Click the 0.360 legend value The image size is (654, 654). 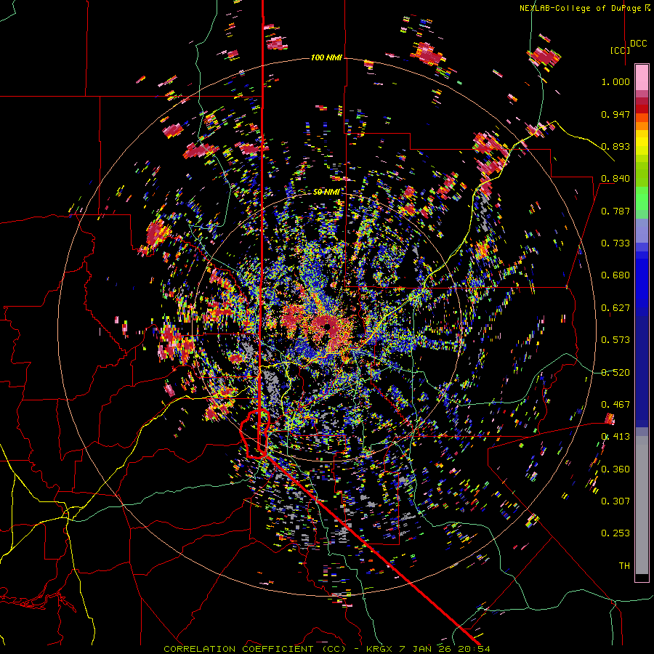pos(615,469)
